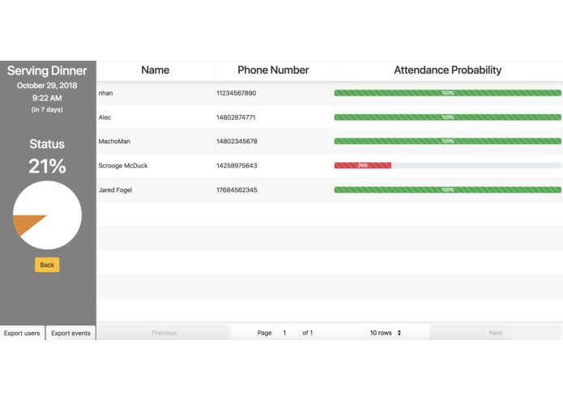
Task: Click the disabled Previous page button
Action: tap(164, 333)
